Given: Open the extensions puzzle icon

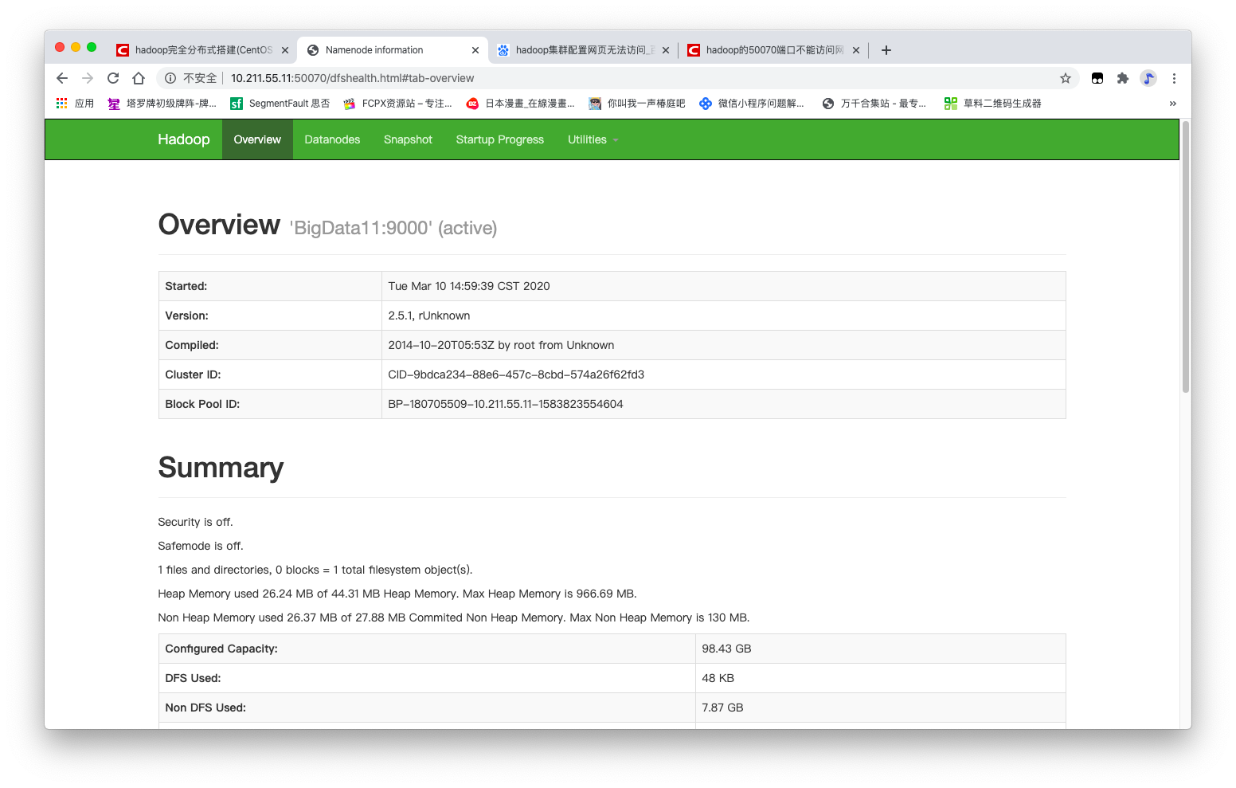Looking at the screenshot, I should pos(1123,78).
